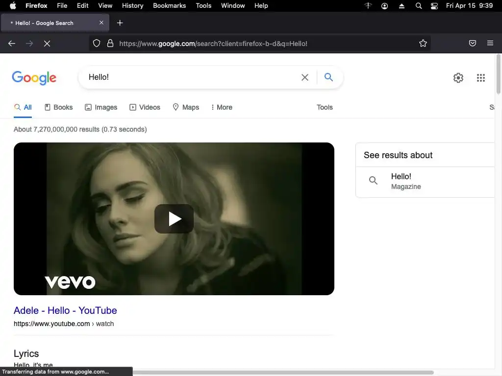Click the eject menu bar icon
The height and width of the screenshot is (376, 502).
402,6
